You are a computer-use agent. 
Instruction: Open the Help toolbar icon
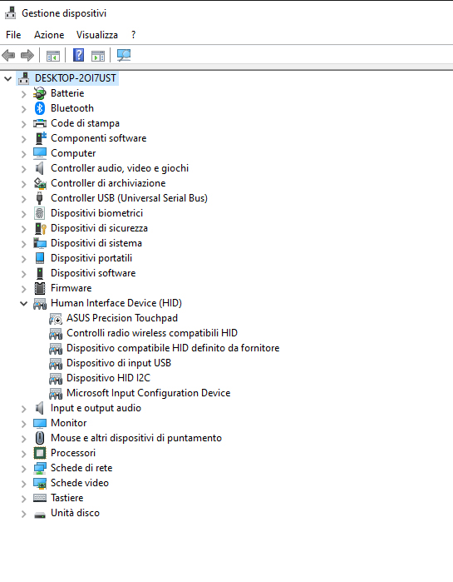[78, 55]
